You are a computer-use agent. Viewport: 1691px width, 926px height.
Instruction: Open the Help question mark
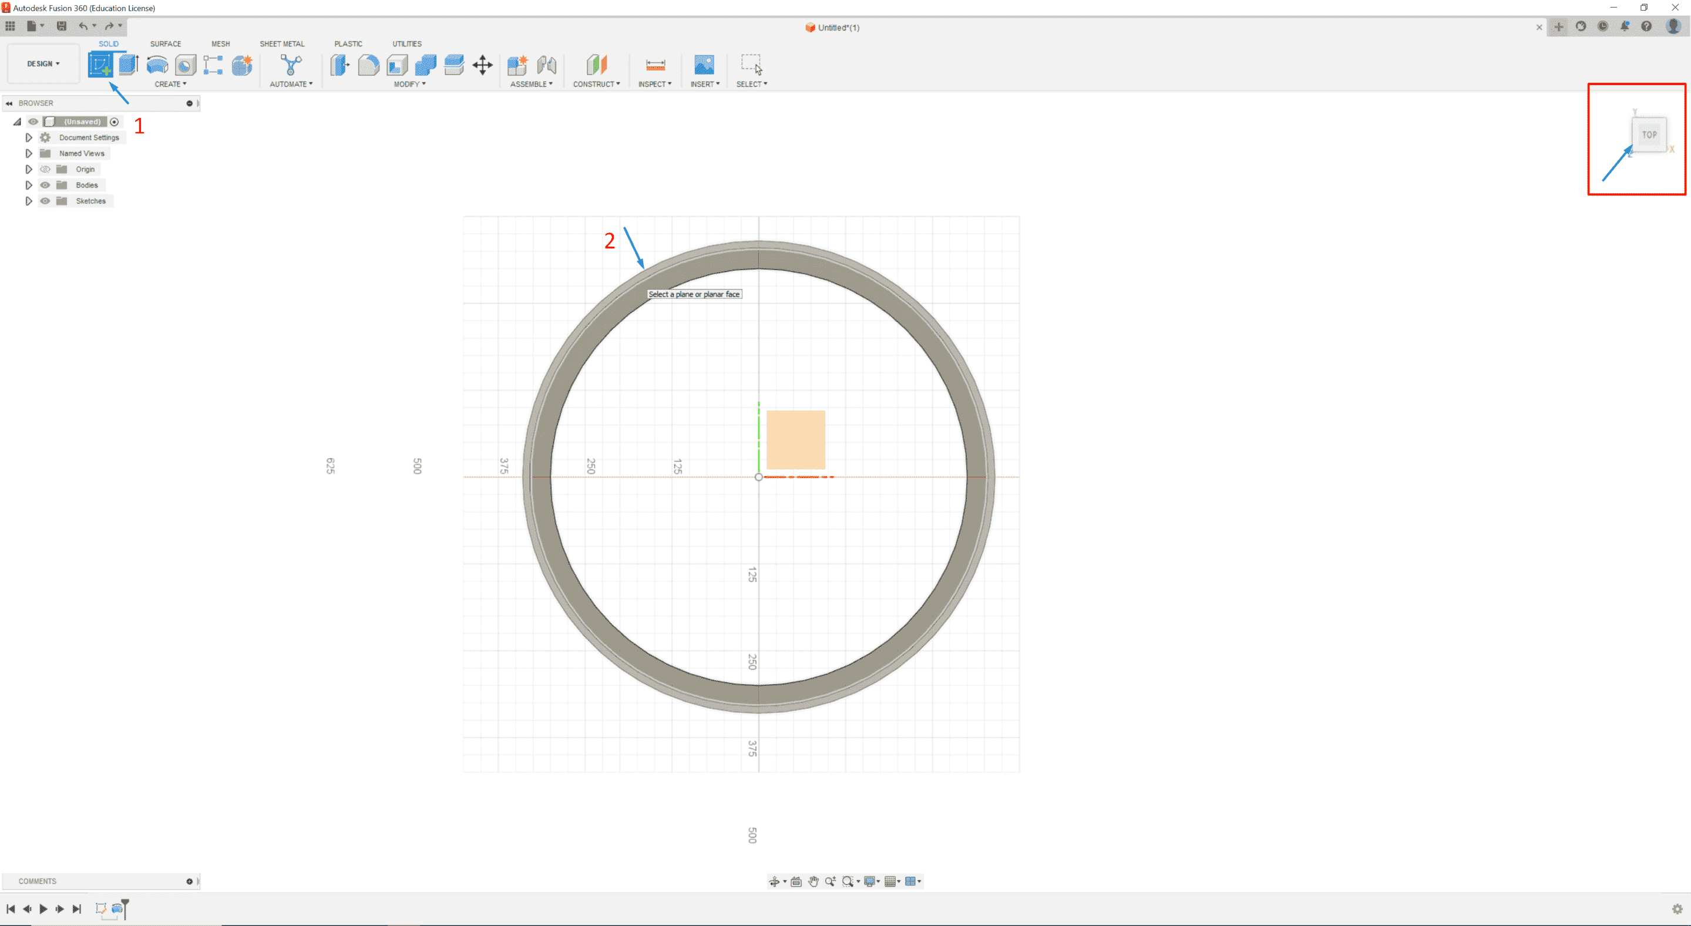[1646, 26]
